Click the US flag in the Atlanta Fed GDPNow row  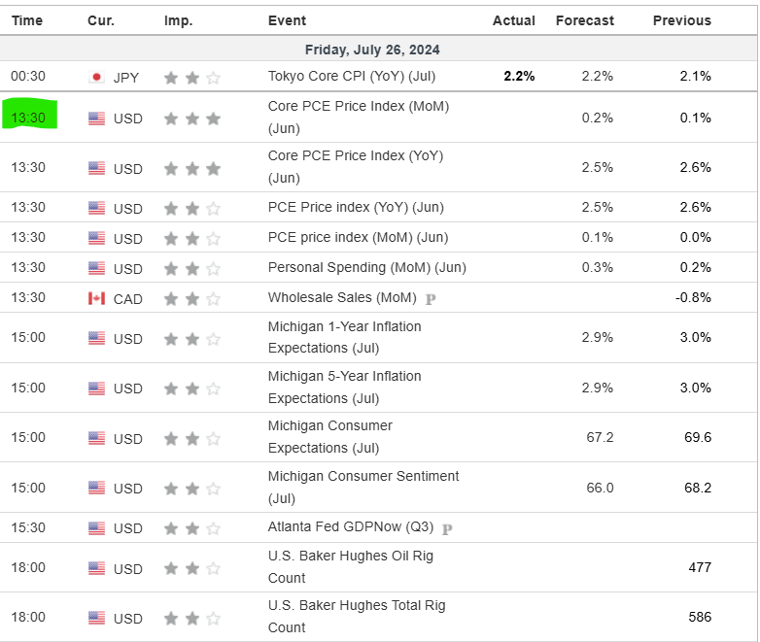[96, 528]
